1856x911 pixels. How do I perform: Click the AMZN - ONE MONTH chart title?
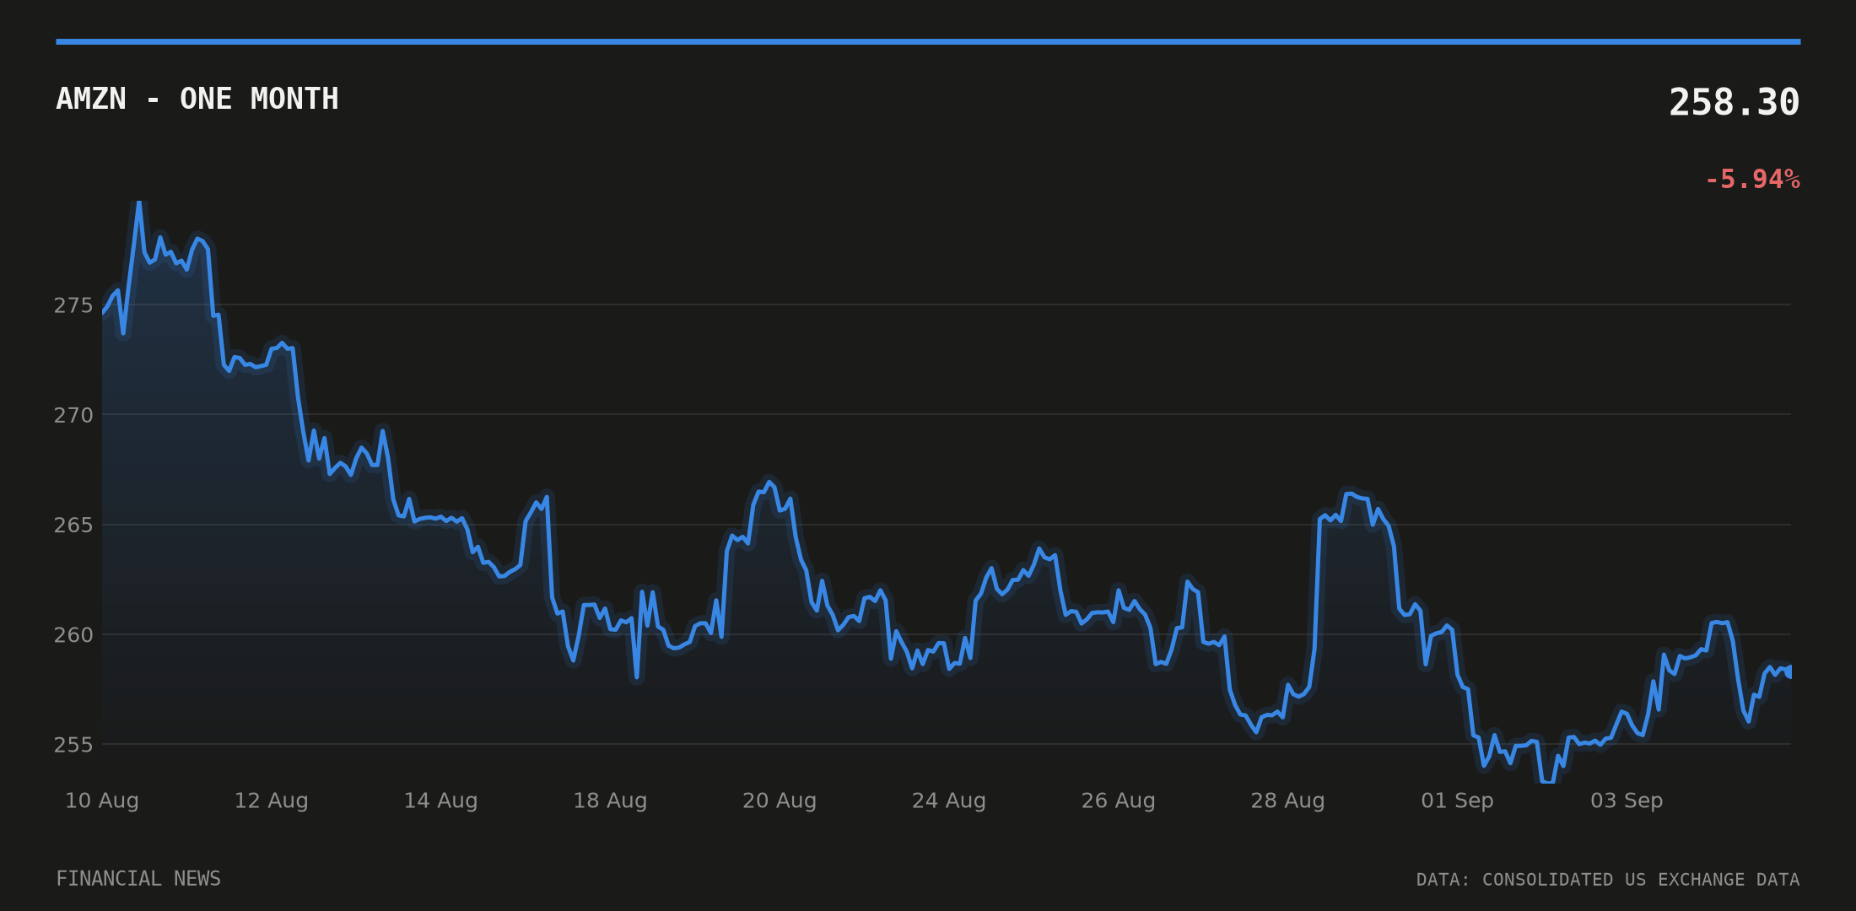click(x=197, y=99)
